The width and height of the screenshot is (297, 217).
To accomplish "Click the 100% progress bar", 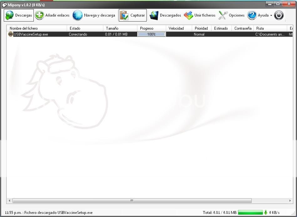I will (x=152, y=34).
